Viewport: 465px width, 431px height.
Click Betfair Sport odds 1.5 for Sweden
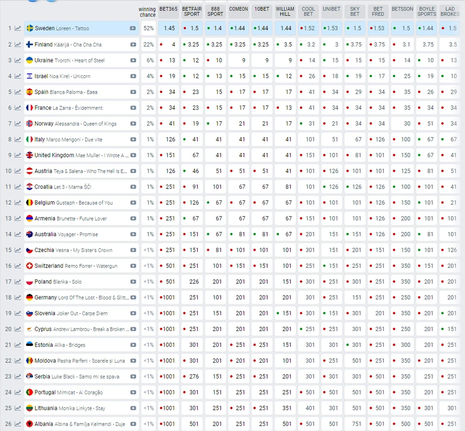(x=192, y=29)
